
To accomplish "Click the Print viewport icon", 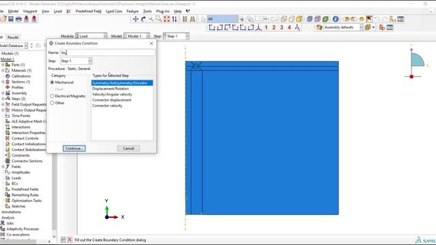I will 18,19.
